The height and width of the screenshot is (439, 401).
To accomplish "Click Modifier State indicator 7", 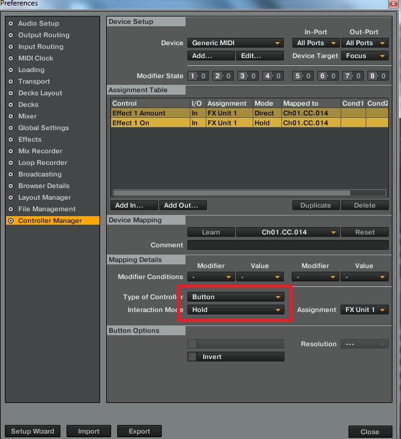I will coord(353,76).
